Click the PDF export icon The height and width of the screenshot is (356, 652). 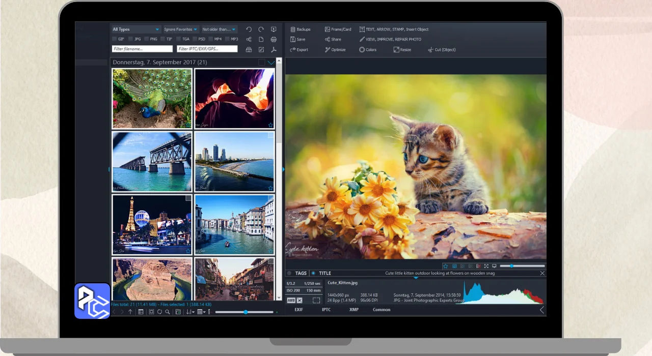pyautogui.click(x=274, y=50)
